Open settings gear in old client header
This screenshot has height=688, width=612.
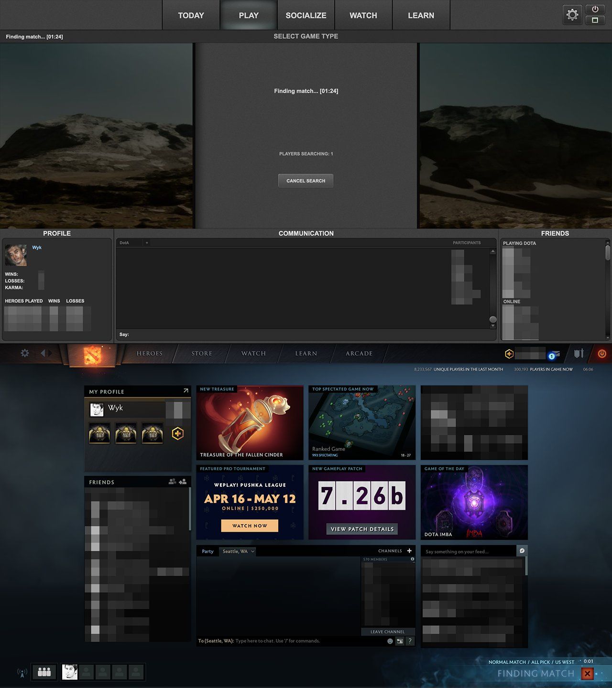[x=572, y=15]
